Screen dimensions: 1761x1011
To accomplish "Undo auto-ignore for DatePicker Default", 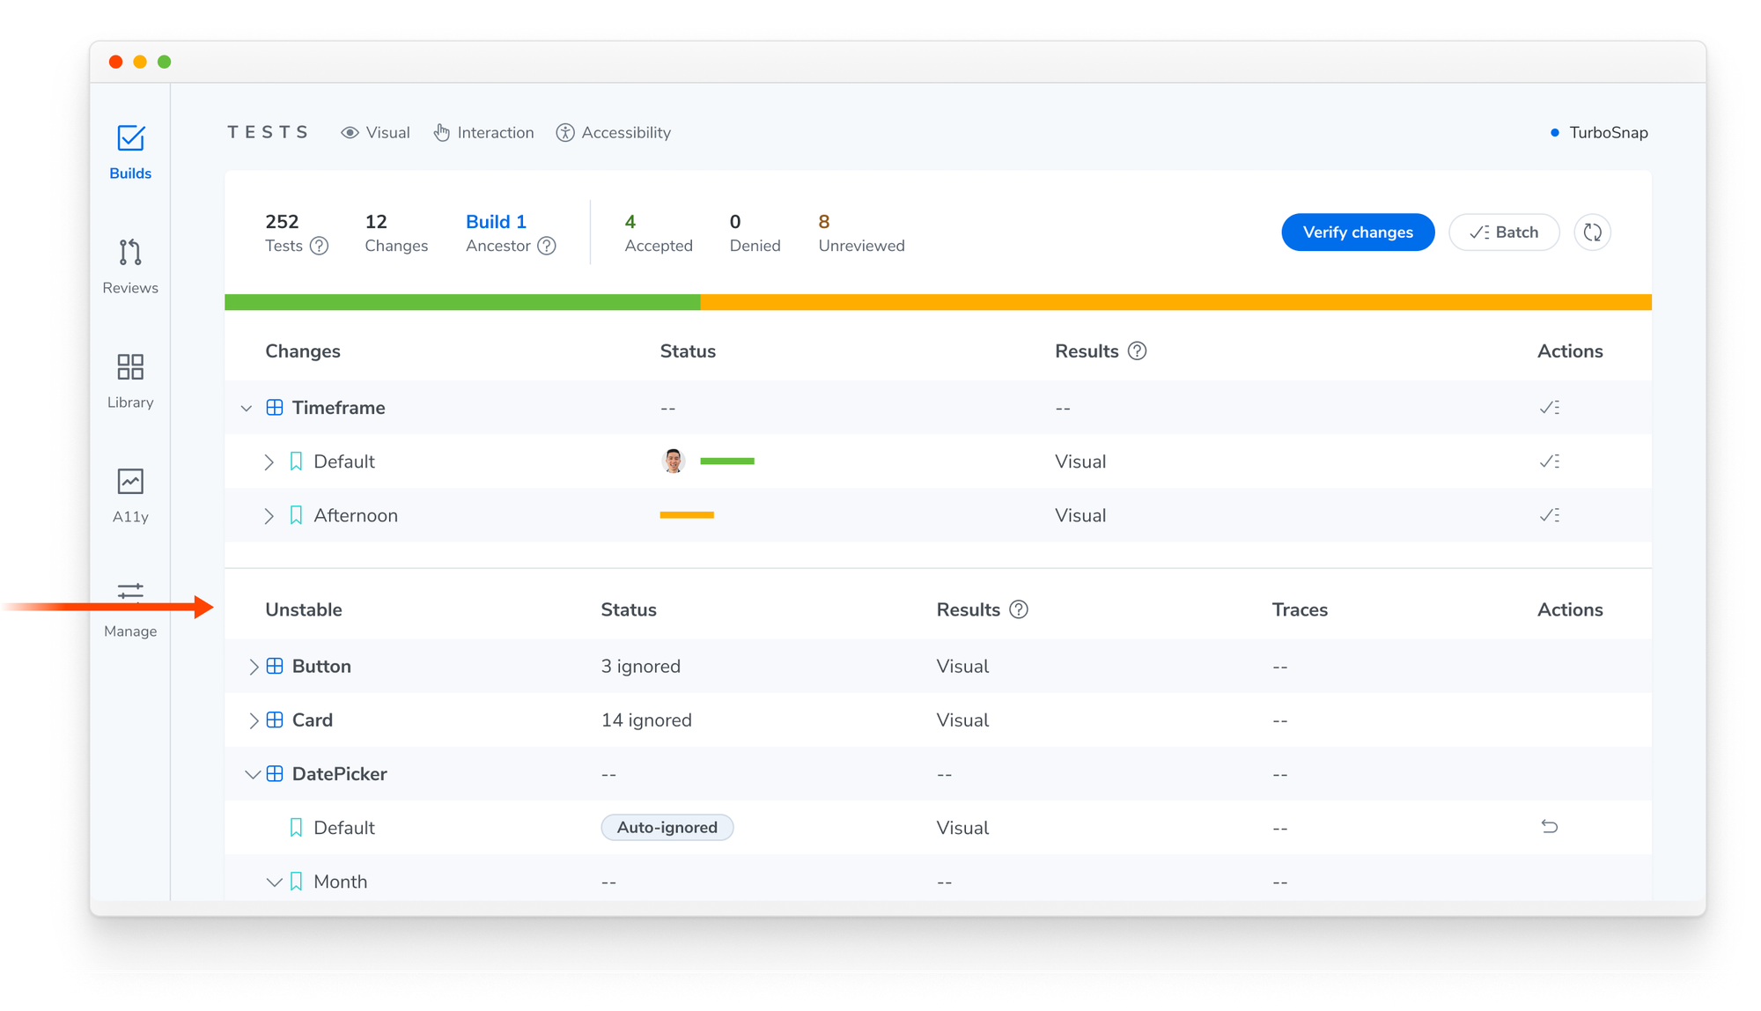I will 1550,827.
